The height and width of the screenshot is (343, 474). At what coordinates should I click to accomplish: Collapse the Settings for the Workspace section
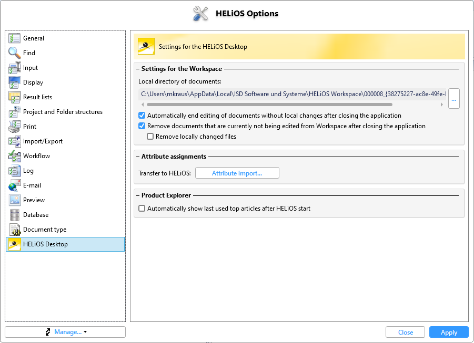pos(138,69)
